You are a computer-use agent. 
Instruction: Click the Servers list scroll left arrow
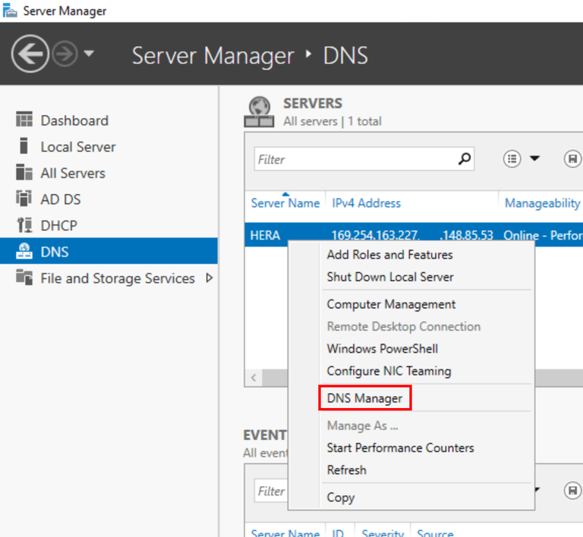click(254, 378)
